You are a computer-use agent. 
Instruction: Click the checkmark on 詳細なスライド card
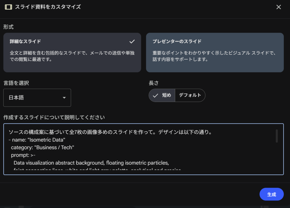click(132, 41)
